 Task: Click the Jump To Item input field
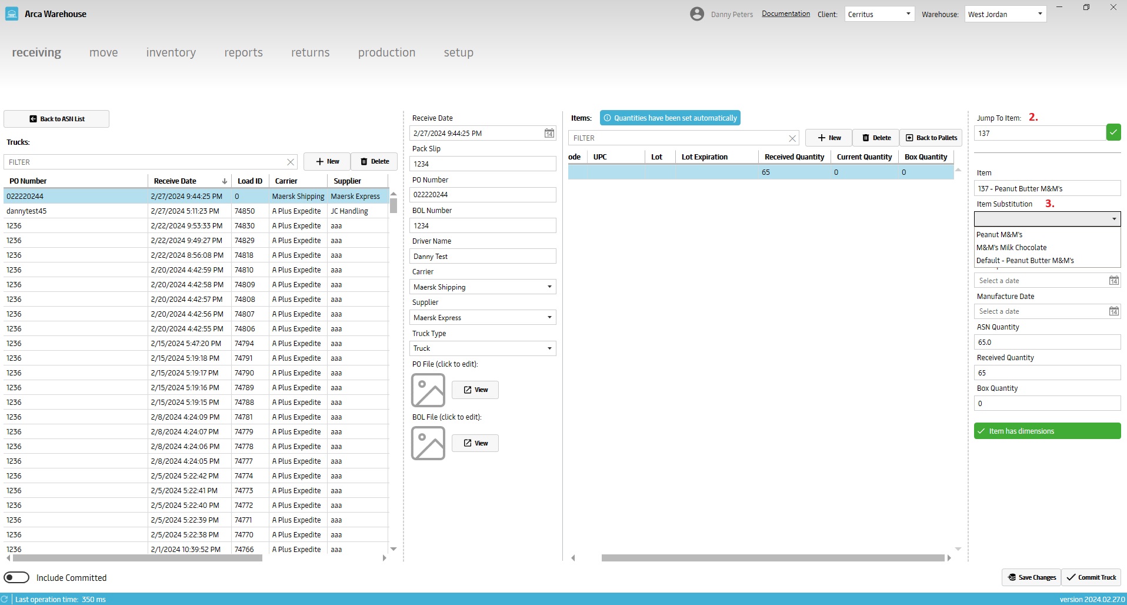point(1039,134)
